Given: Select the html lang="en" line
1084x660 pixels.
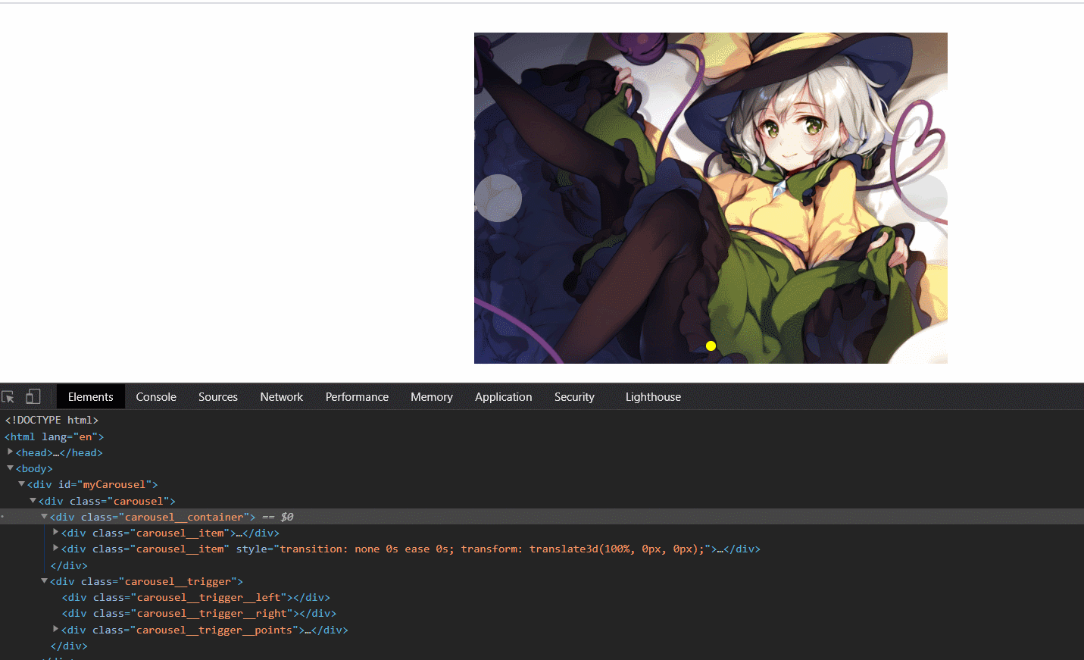Looking at the screenshot, I should 54,436.
